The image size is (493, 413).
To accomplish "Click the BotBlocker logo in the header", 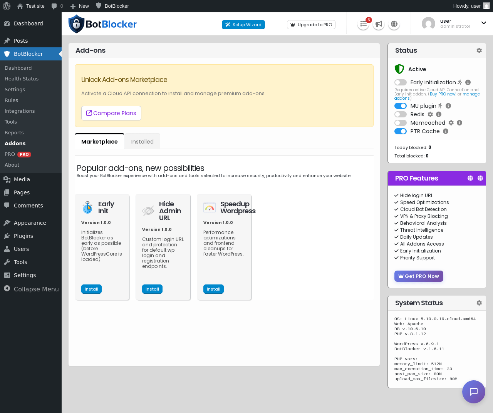I will (x=102, y=24).
